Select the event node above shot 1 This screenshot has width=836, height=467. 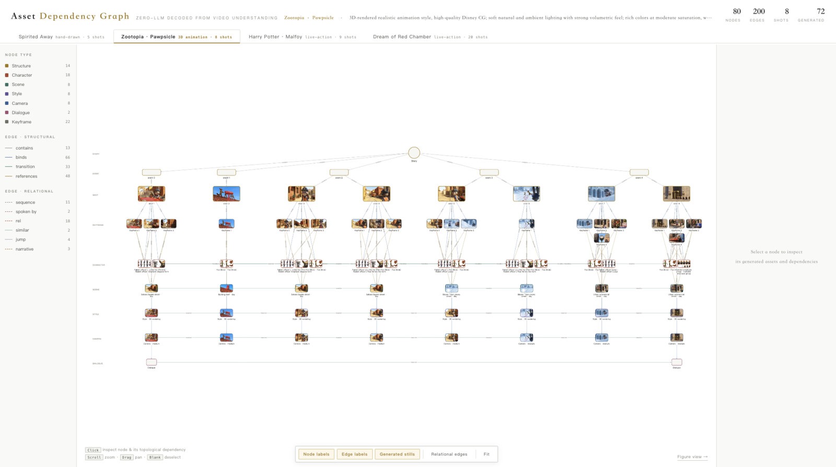(x=152, y=172)
